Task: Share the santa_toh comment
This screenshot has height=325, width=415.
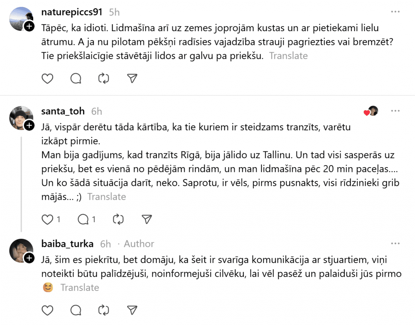Action: (146, 219)
